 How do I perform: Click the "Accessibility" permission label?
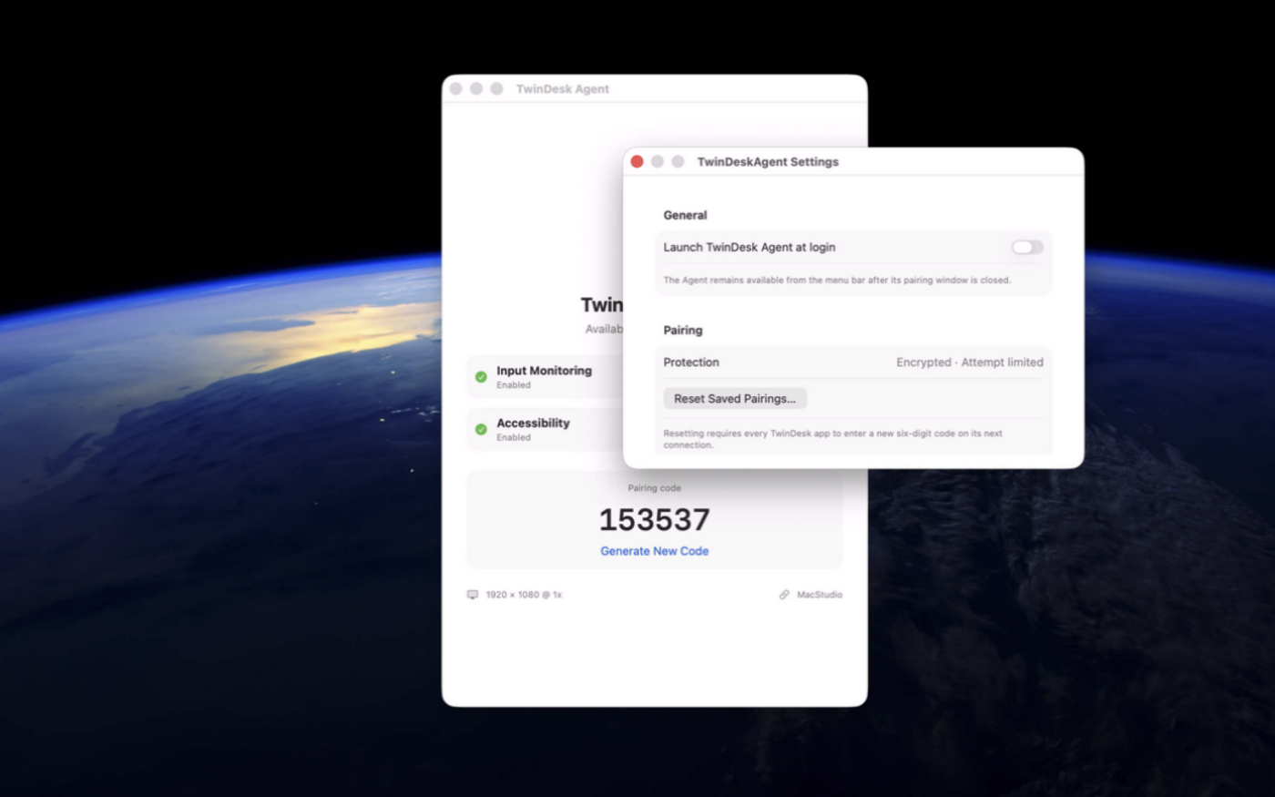(533, 423)
